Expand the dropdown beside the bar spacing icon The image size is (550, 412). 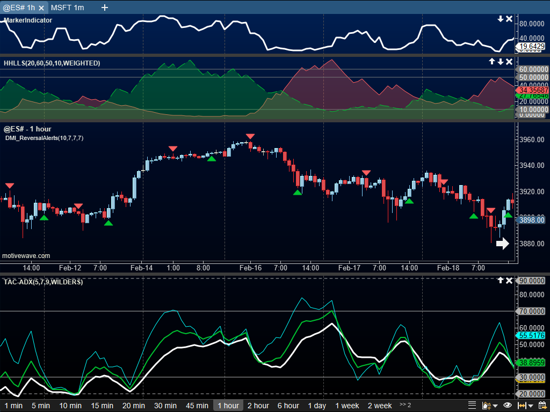530,405
